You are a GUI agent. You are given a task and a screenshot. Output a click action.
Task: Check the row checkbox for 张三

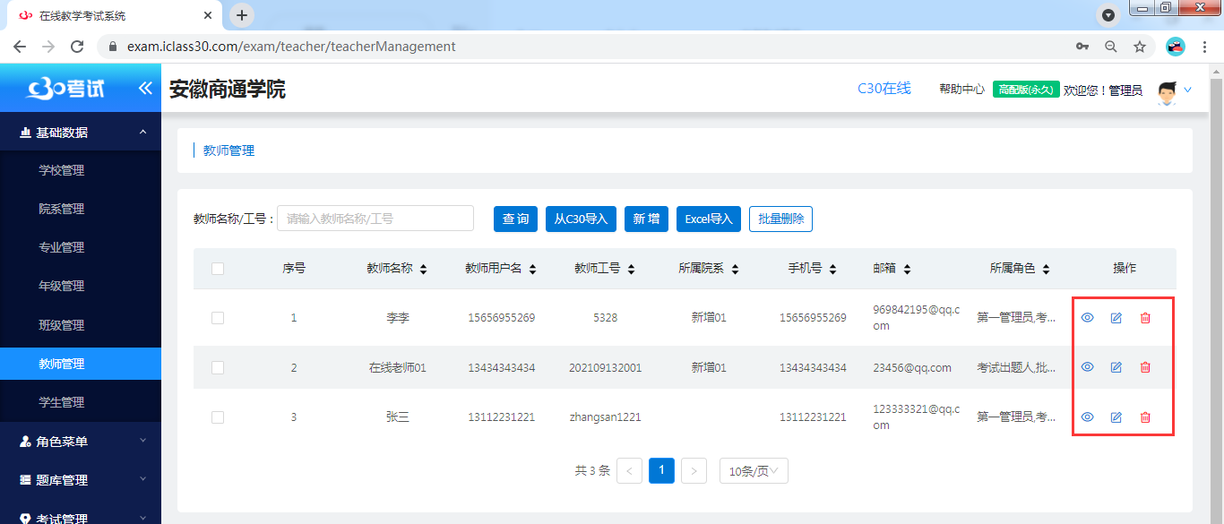coord(218,417)
